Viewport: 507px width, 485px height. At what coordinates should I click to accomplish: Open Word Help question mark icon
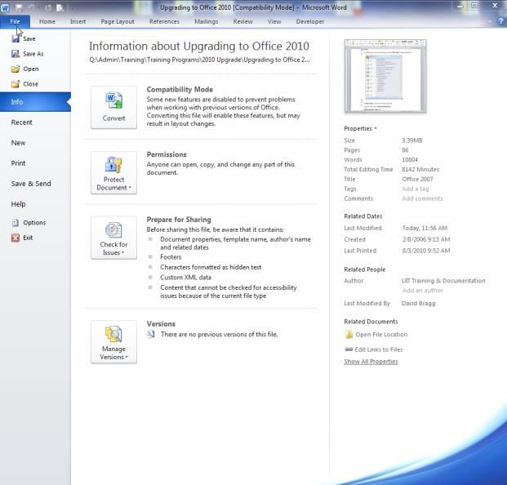point(500,21)
